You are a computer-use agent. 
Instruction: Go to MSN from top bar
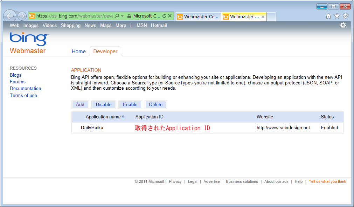141,26
